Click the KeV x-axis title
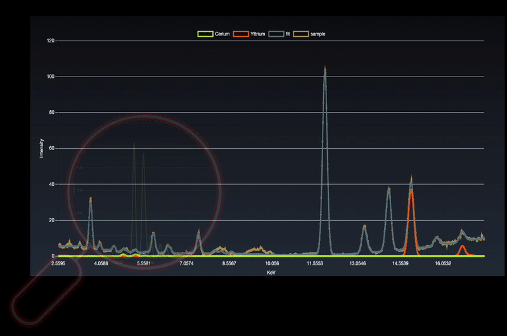Image resolution: width=507 pixels, height=336 pixels. point(271,273)
